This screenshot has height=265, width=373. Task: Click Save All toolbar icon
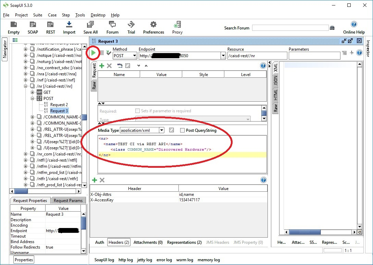tap(90, 25)
